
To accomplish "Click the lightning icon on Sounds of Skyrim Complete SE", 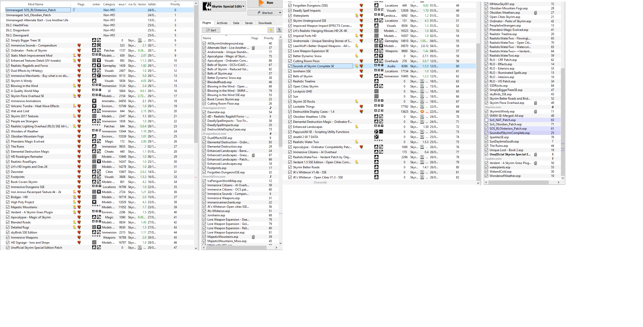I will [x=356, y=66].
